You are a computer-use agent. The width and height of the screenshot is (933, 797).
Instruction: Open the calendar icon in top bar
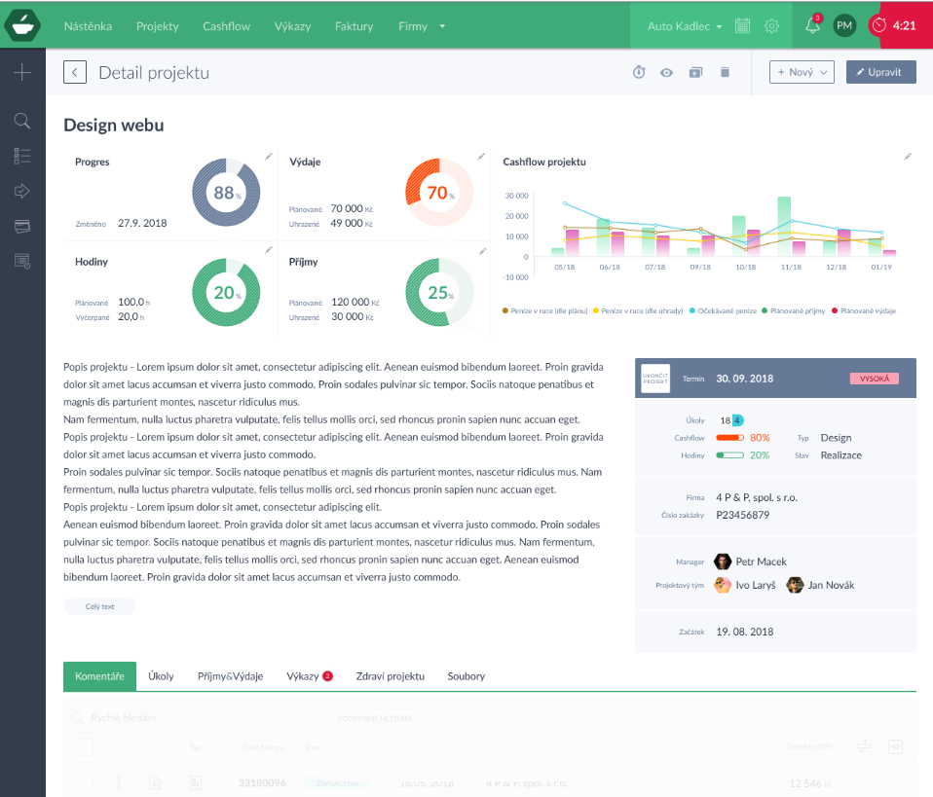pyautogui.click(x=742, y=26)
